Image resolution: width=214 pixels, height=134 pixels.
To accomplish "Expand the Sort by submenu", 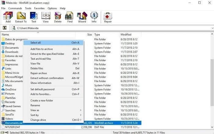I will (x=81, y=115).
